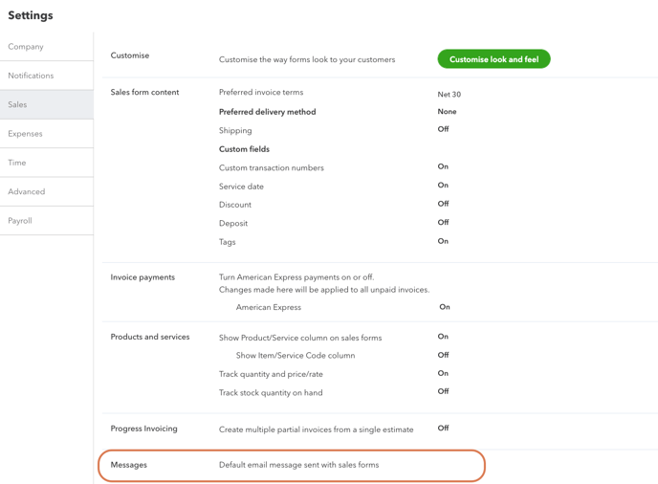The width and height of the screenshot is (658, 484).
Task: Switch to the Payroll tab
Action: pyautogui.click(x=47, y=220)
